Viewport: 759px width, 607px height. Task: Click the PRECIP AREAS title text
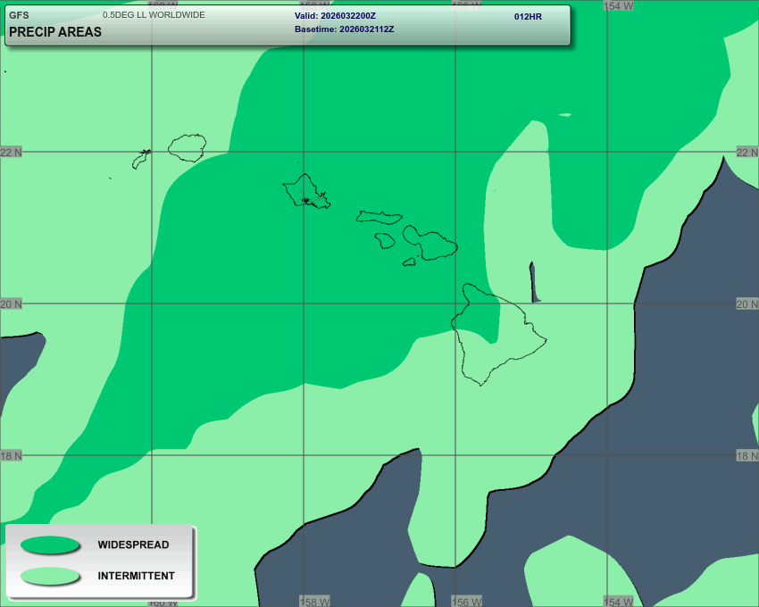[55, 32]
